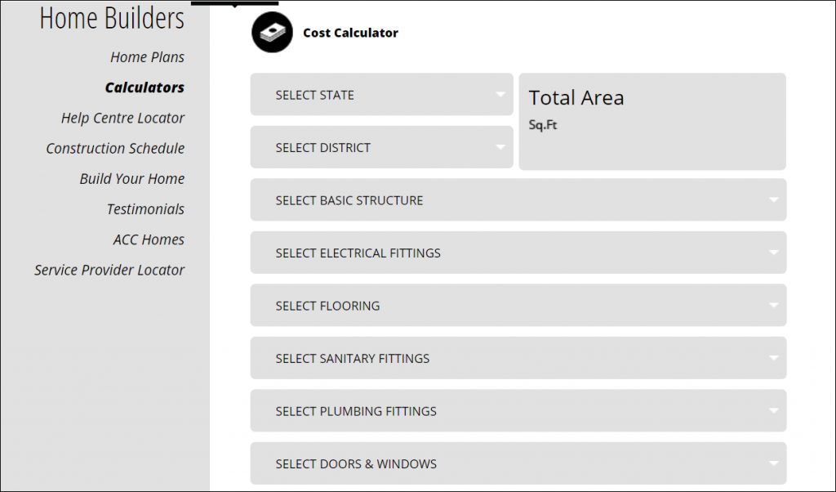Select Calculators in the sidebar menu

(145, 87)
